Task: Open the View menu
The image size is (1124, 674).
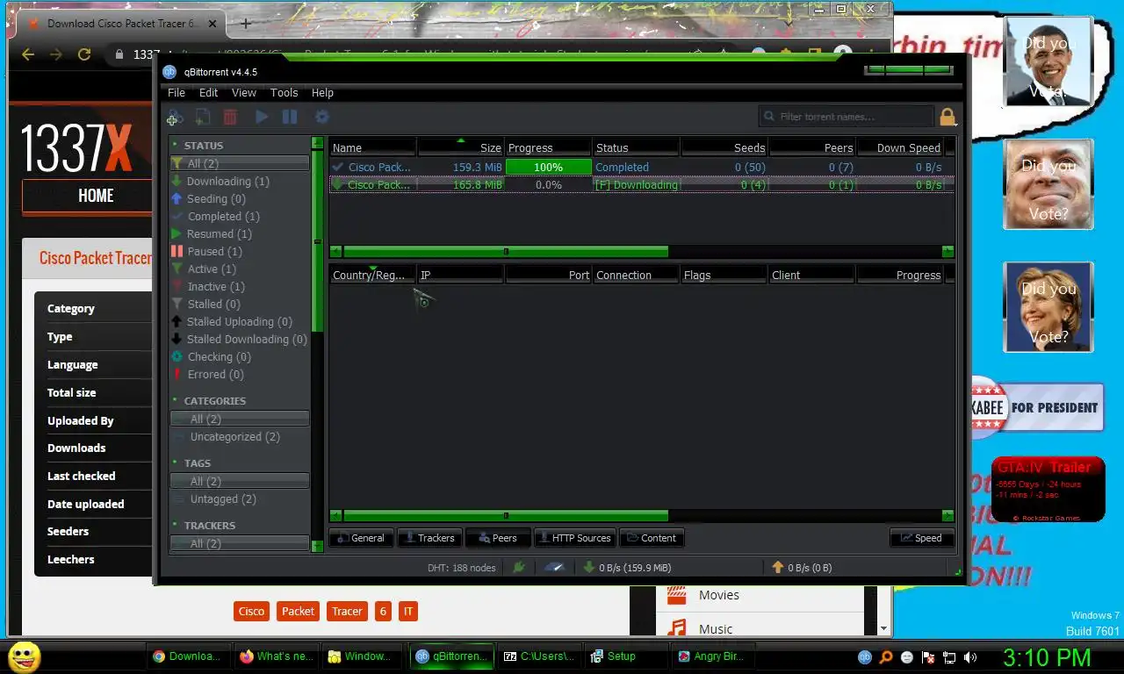Action: [x=244, y=93]
